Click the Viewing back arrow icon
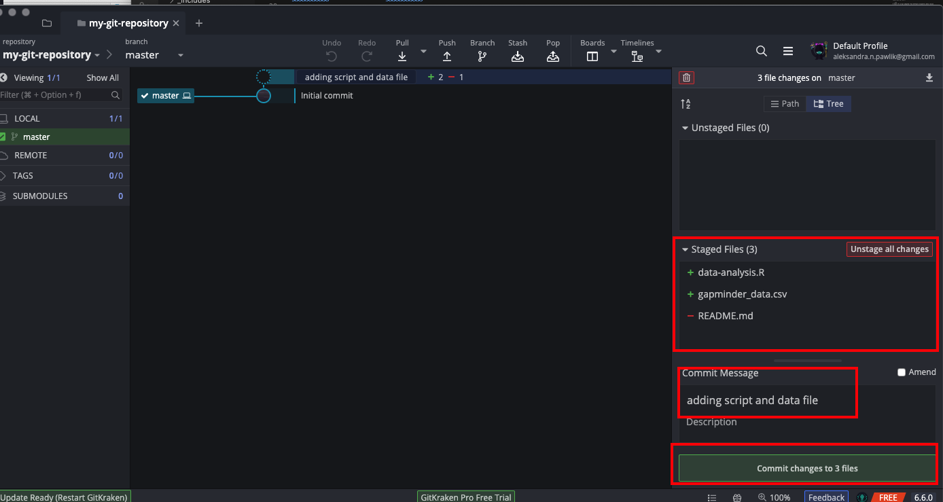Viewport: 943px width, 502px height. tap(4, 77)
